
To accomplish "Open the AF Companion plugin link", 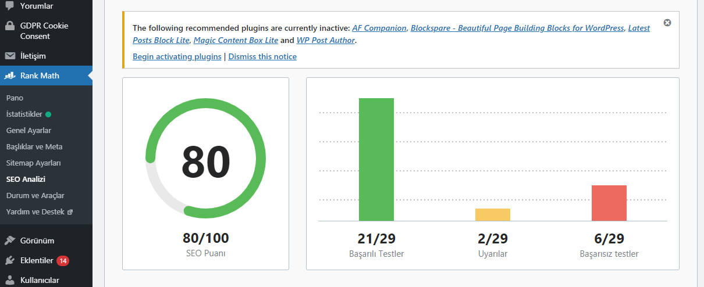I will [x=379, y=28].
